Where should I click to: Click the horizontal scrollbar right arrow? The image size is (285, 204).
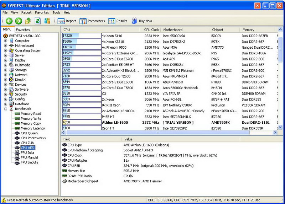275,133
